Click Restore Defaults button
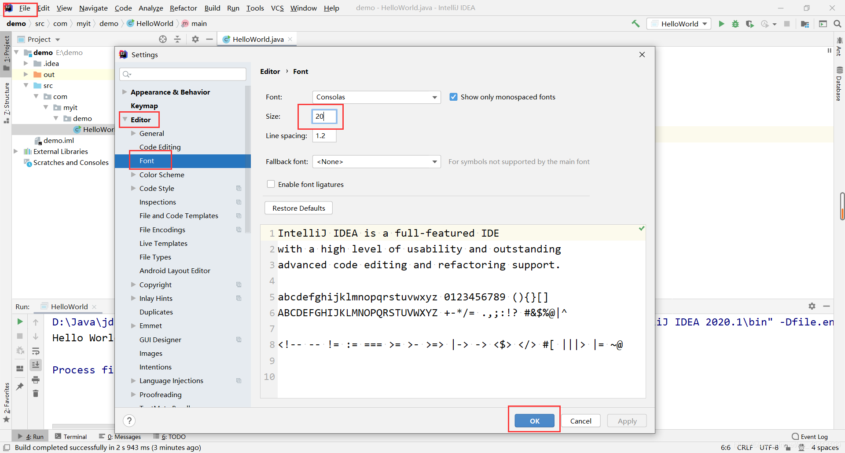845x453 pixels. (298, 208)
